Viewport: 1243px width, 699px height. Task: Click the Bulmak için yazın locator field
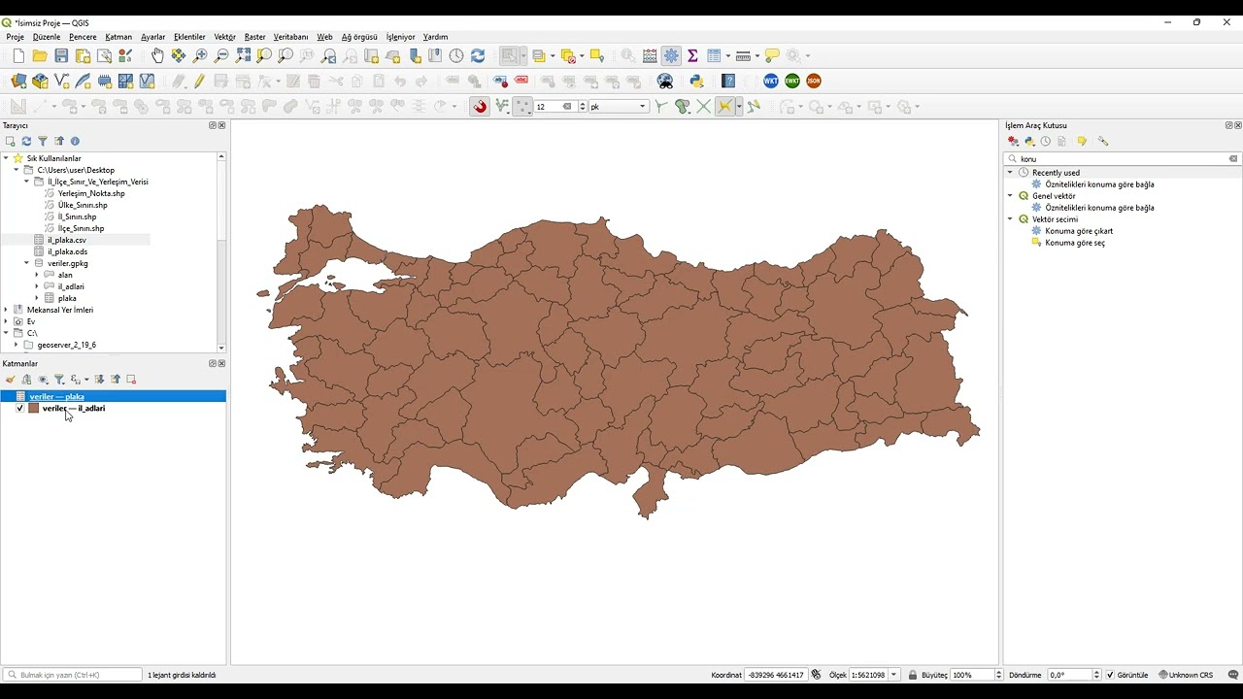click(73, 675)
